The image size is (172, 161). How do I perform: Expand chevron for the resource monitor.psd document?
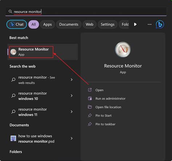pyautogui.click(x=71, y=138)
